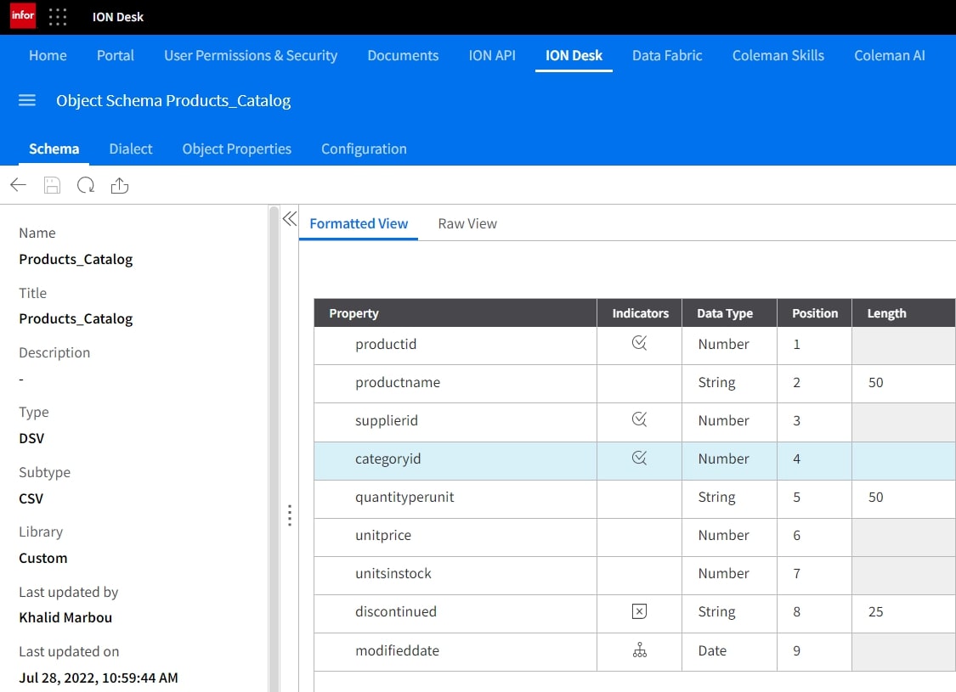Select the quantityperunit property
The width and height of the screenshot is (956, 692).
point(404,497)
